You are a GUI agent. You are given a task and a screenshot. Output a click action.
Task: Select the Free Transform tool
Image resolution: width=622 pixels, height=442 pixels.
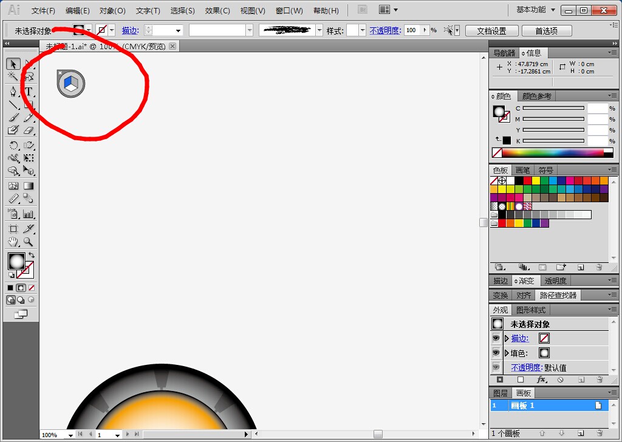(28, 158)
